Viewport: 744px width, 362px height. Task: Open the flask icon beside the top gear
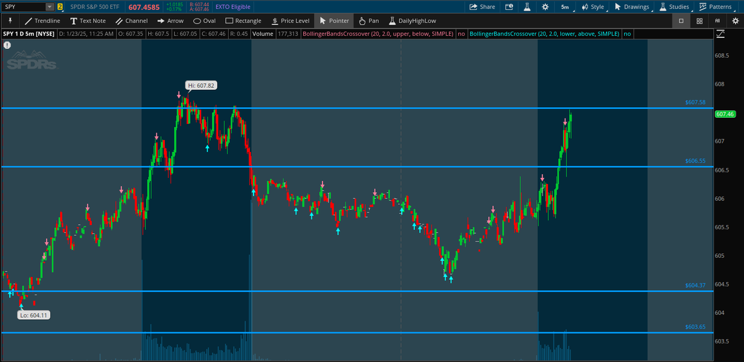pos(527,7)
